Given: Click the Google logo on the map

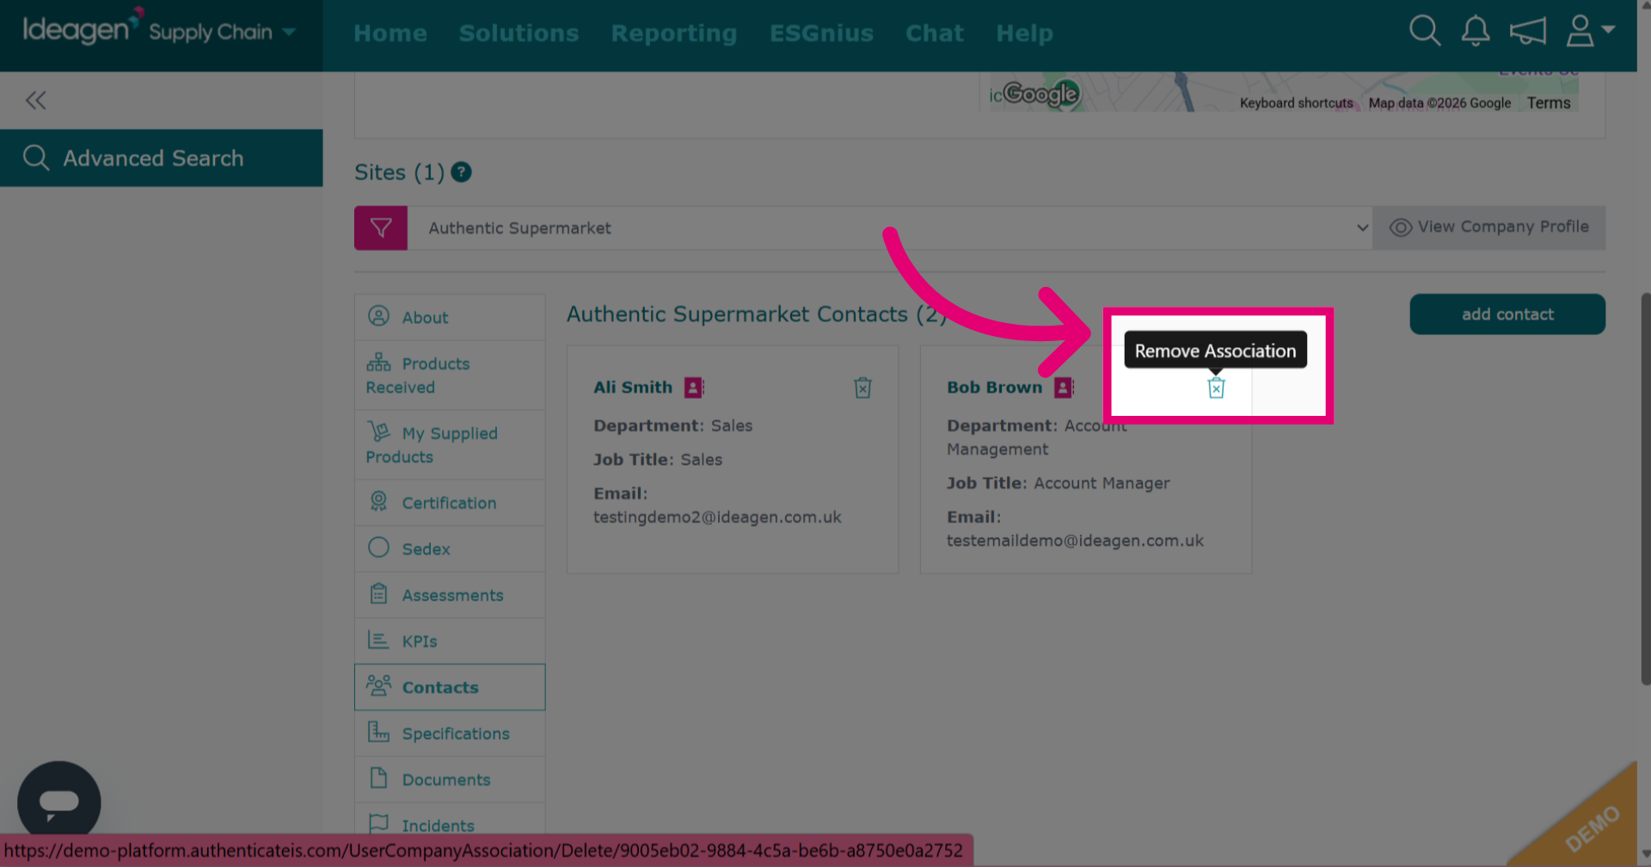Looking at the screenshot, I should pyautogui.click(x=1040, y=94).
